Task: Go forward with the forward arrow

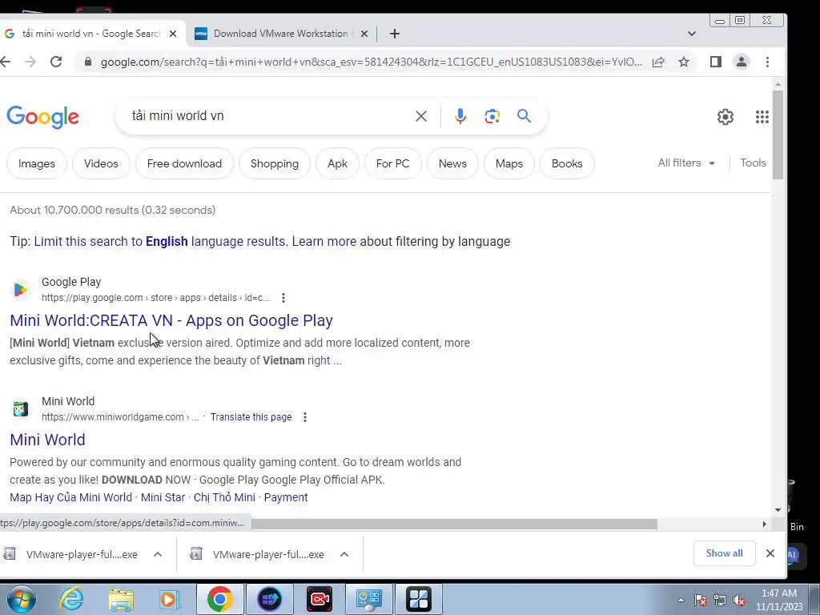Action: point(30,62)
